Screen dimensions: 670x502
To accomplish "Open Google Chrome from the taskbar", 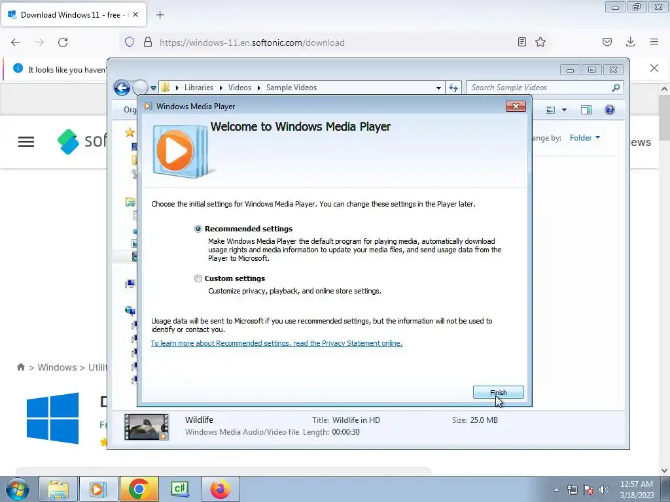I will [139, 489].
